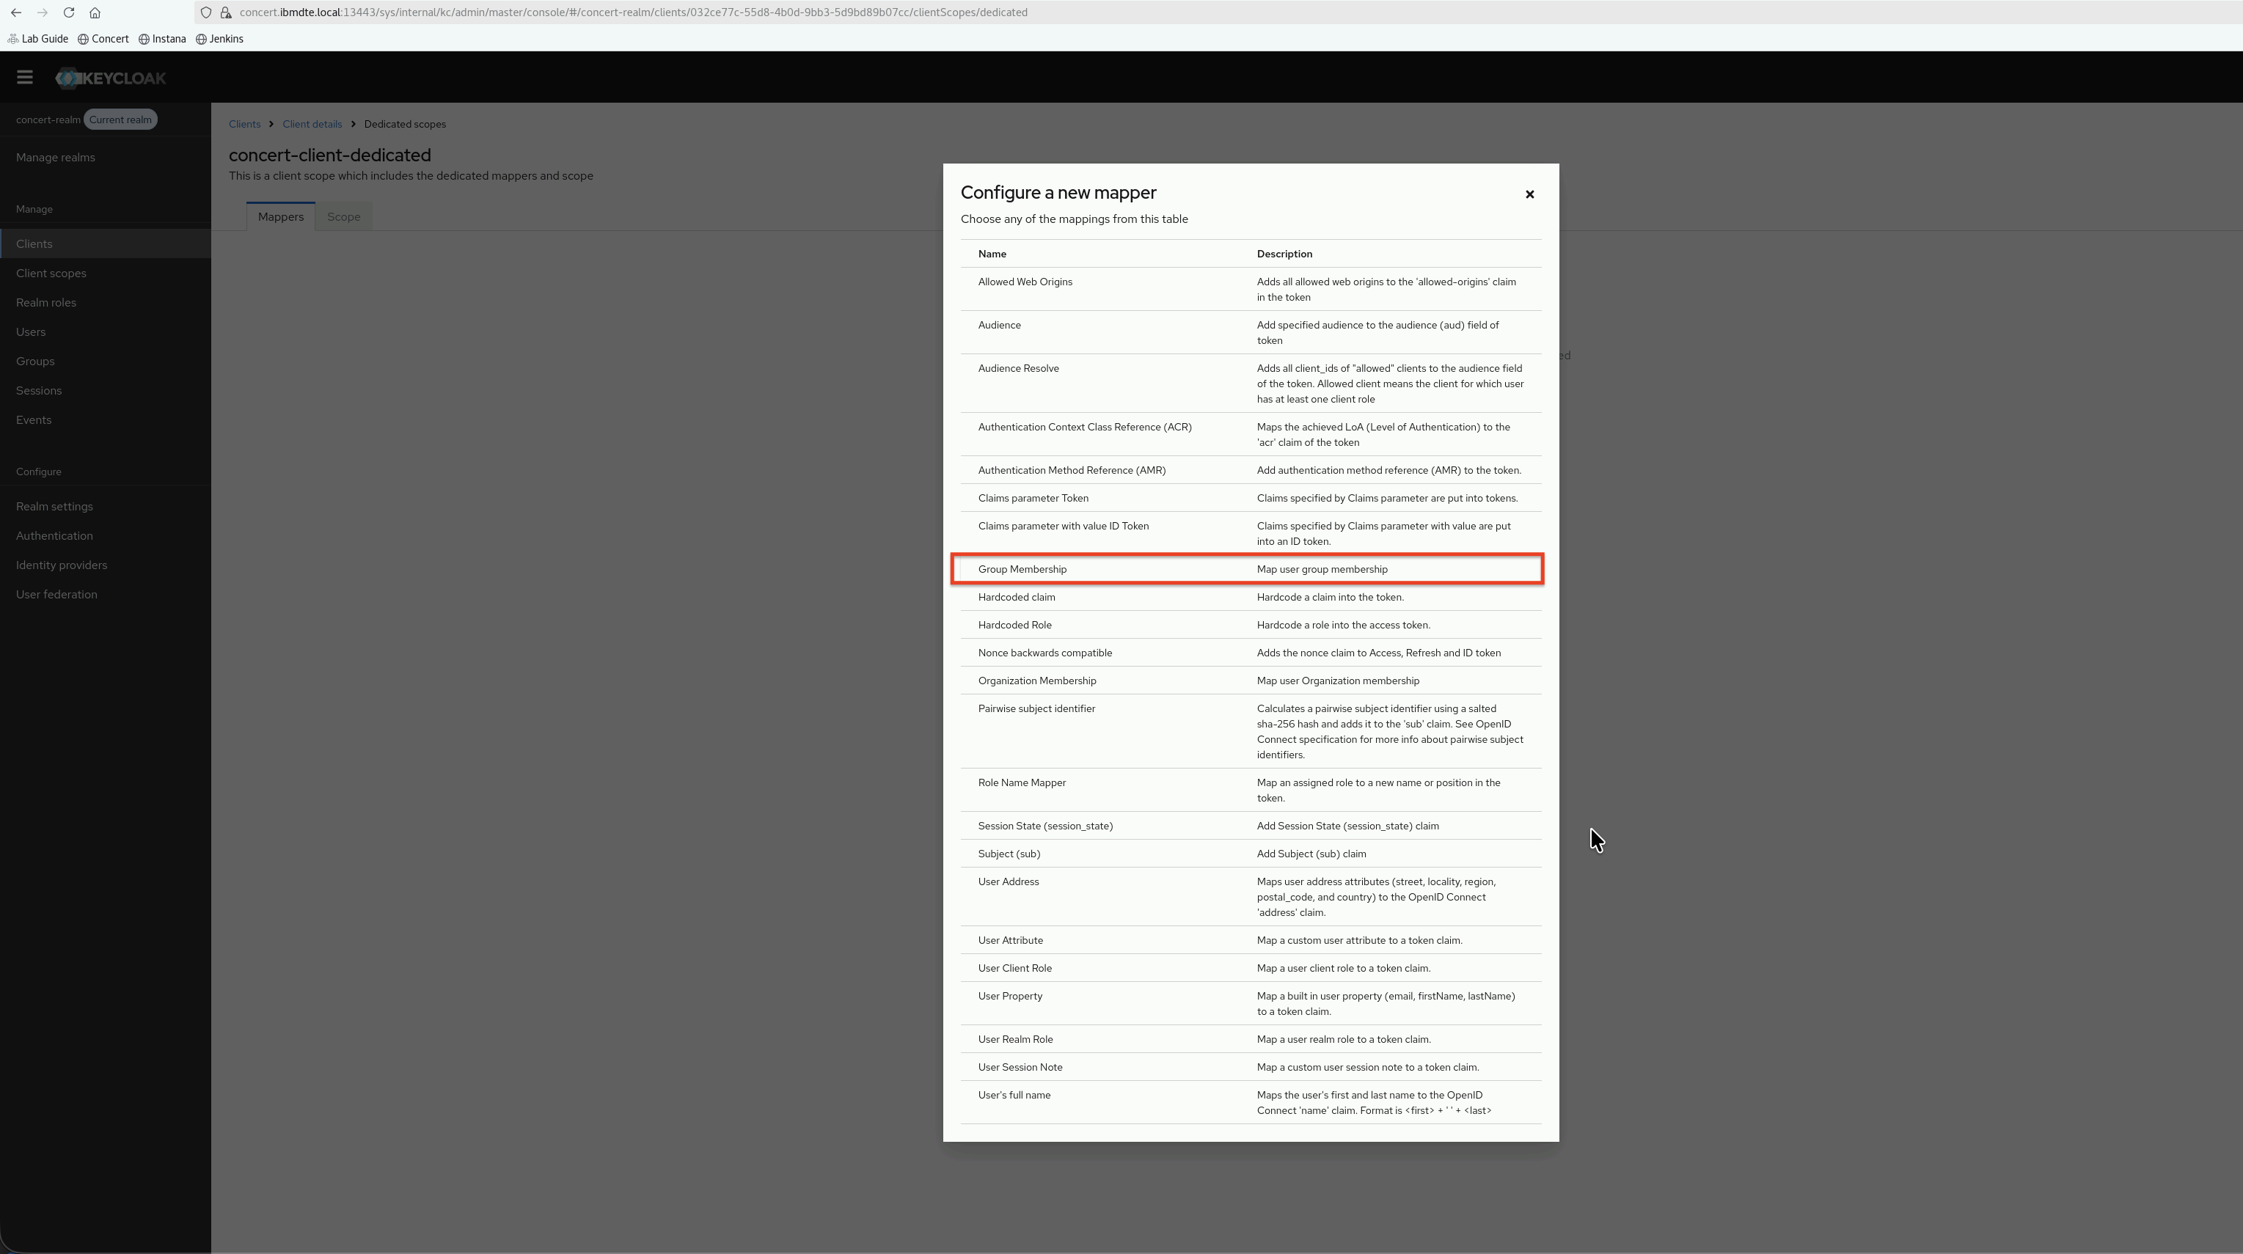Click the browser forward arrow

(42, 12)
